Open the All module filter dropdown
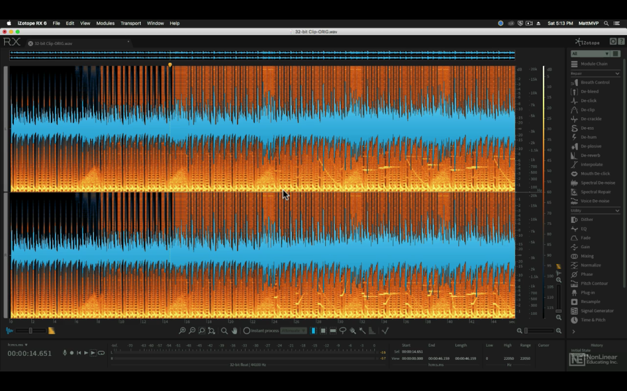627x391 pixels. click(x=590, y=54)
